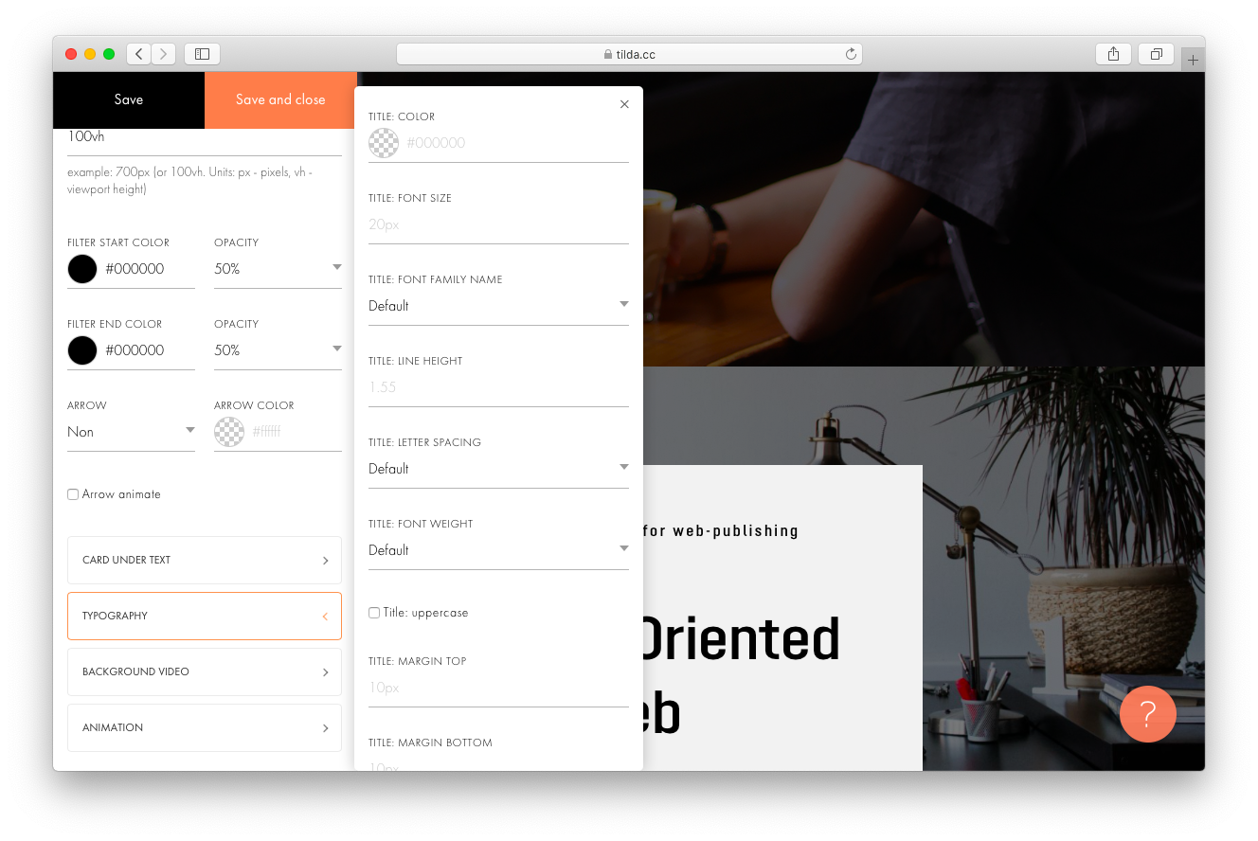The image size is (1258, 841).
Task: Open the transparent Arrow Color picker
Action: point(228,432)
